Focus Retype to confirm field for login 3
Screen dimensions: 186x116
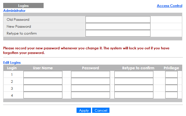tap(134, 88)
